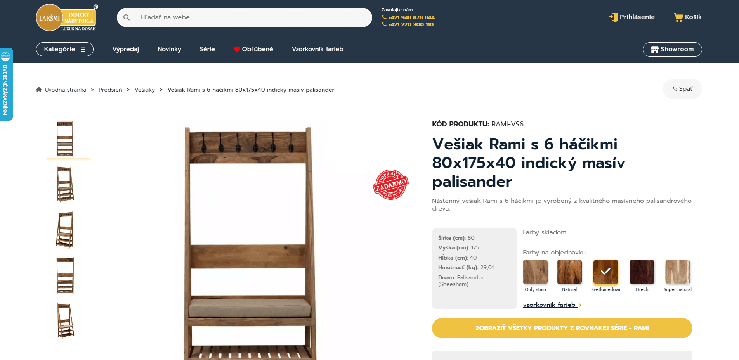Show all products from RAMI series
Image resolution: width=739 pixels, height=360 pixels.
pyautogui.click(x=562, y=328)
